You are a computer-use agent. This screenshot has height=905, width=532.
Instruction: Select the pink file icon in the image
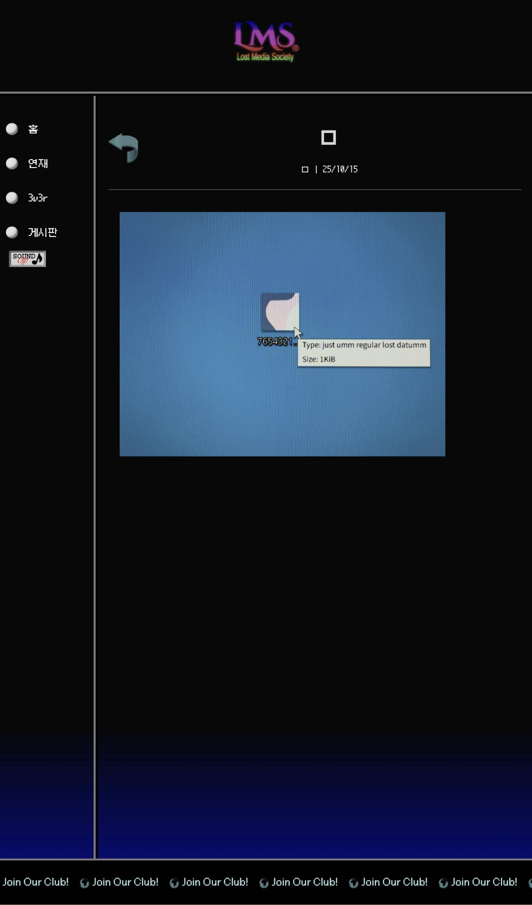tap(280, 312)
